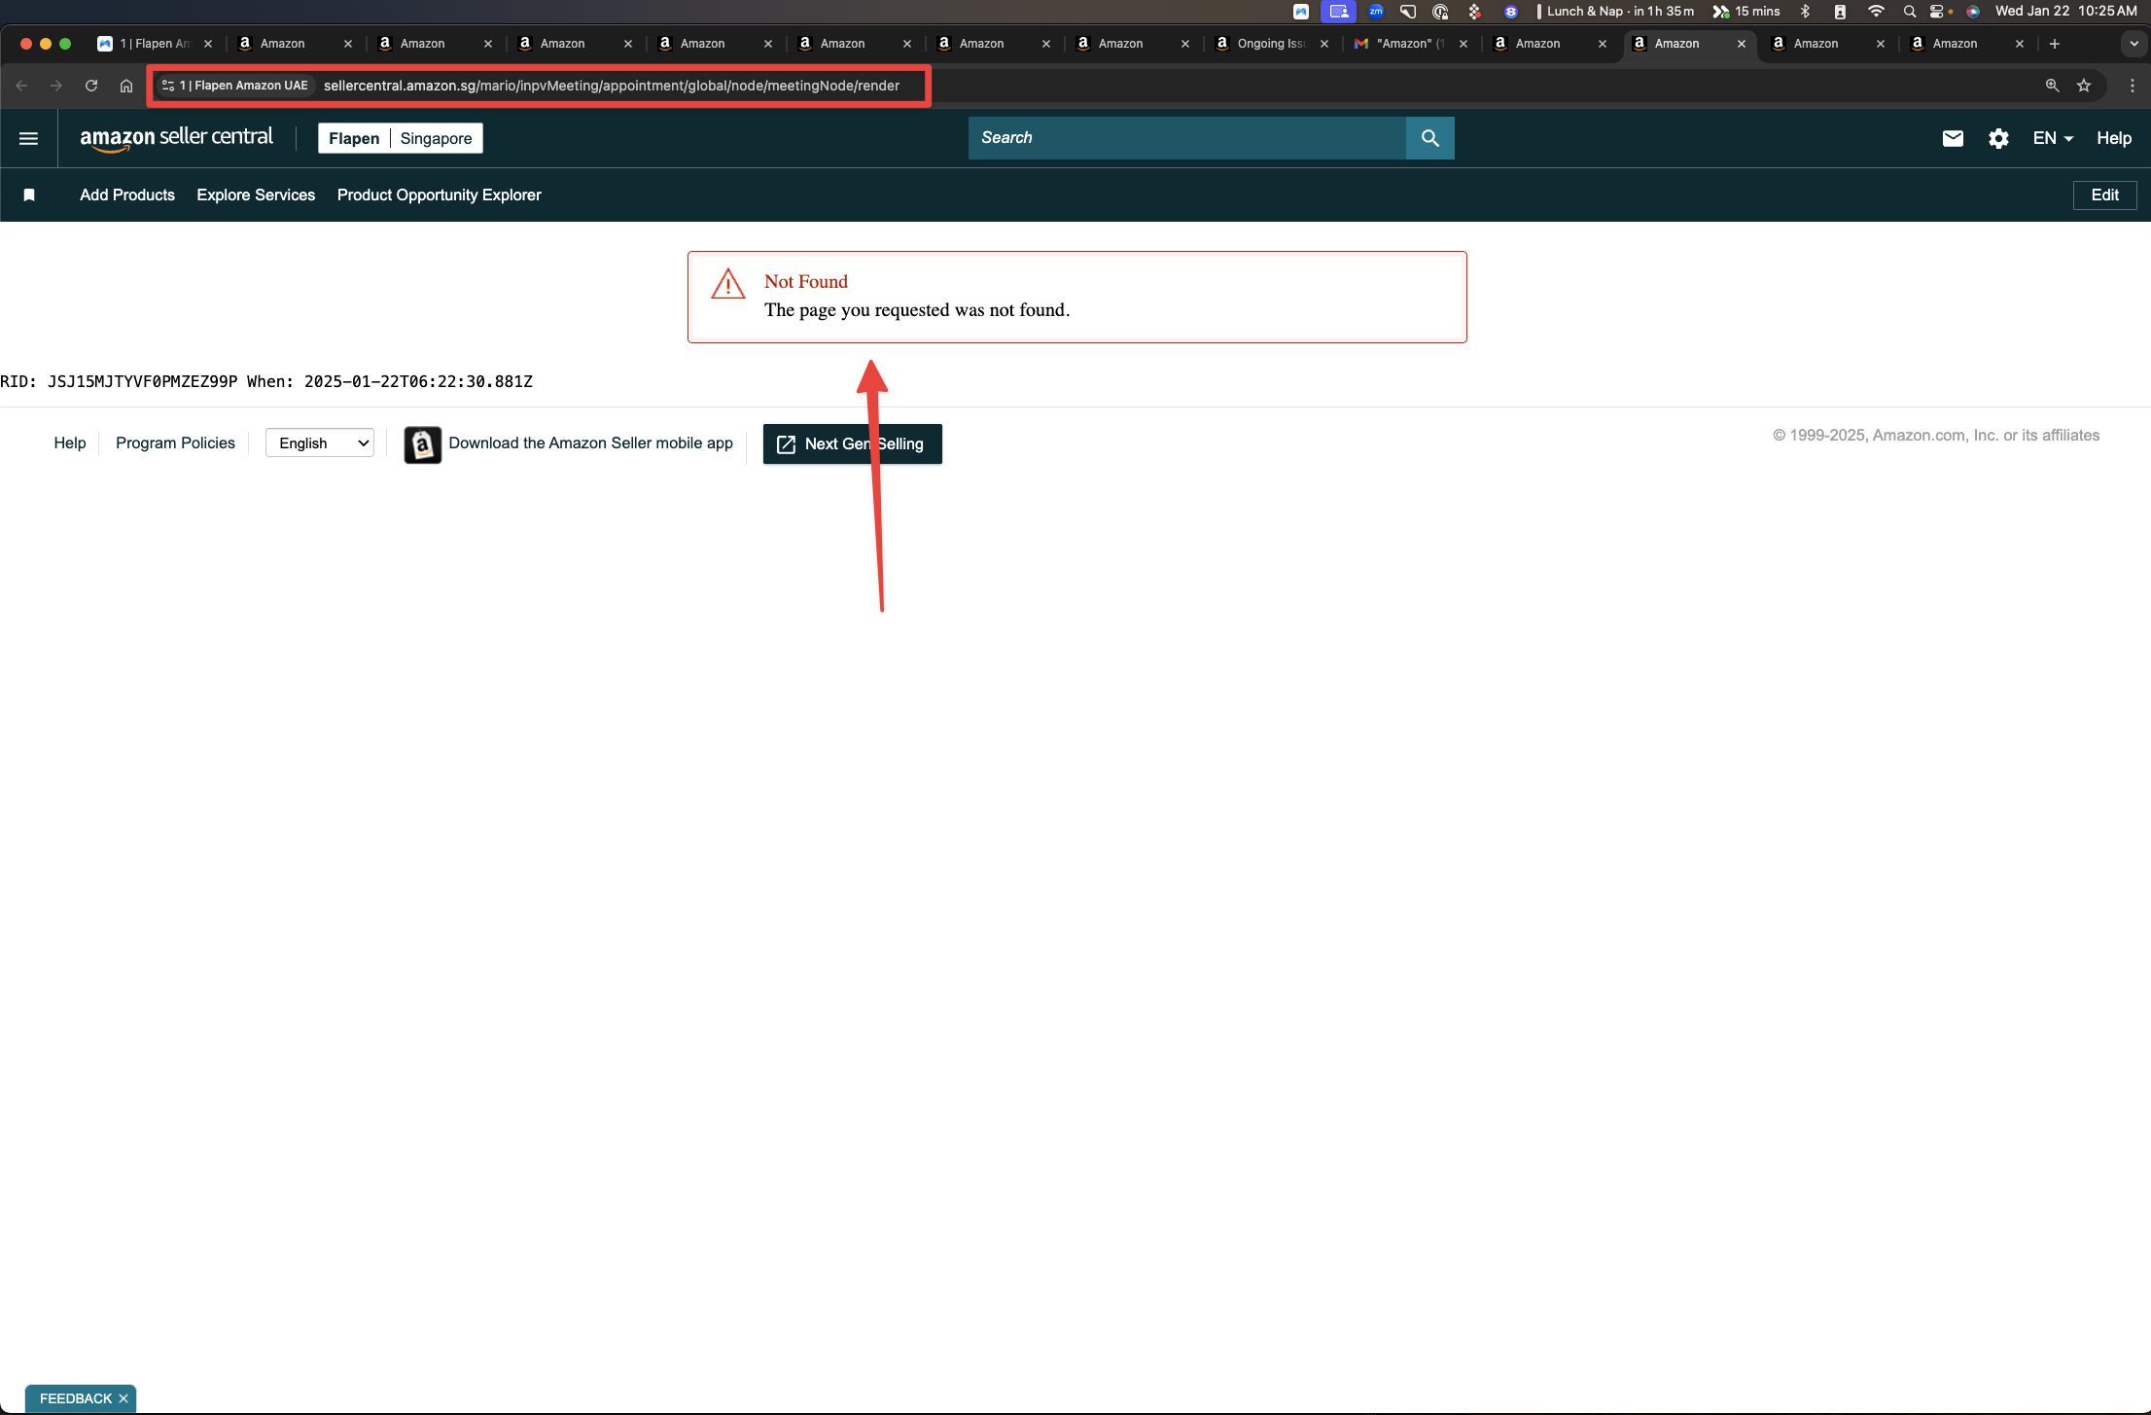The width and height of the screenshot is (2151, 1415).
Task: Open the messages envelope icon
Action: pos(1953,138)
